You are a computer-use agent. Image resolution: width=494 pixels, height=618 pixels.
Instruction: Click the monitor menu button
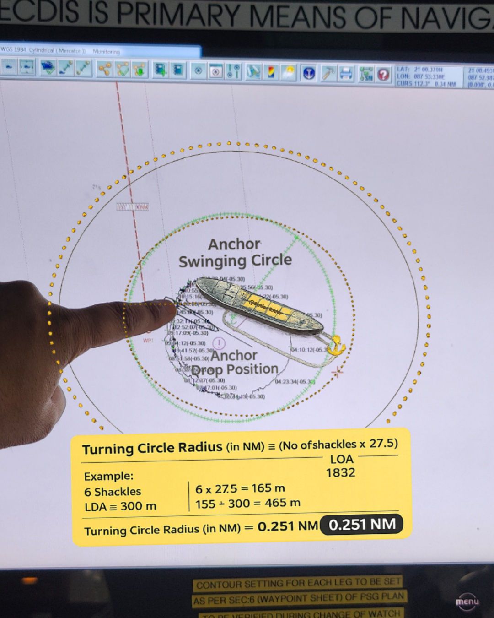(x=467, y=602)
